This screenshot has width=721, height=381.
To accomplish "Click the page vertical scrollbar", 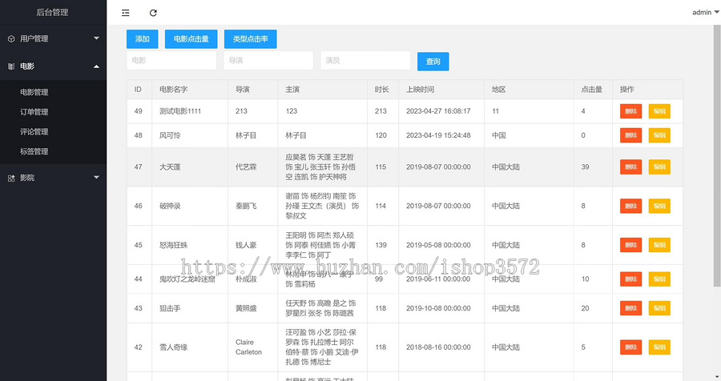I will pyautogui.click(x=717, y=156).
